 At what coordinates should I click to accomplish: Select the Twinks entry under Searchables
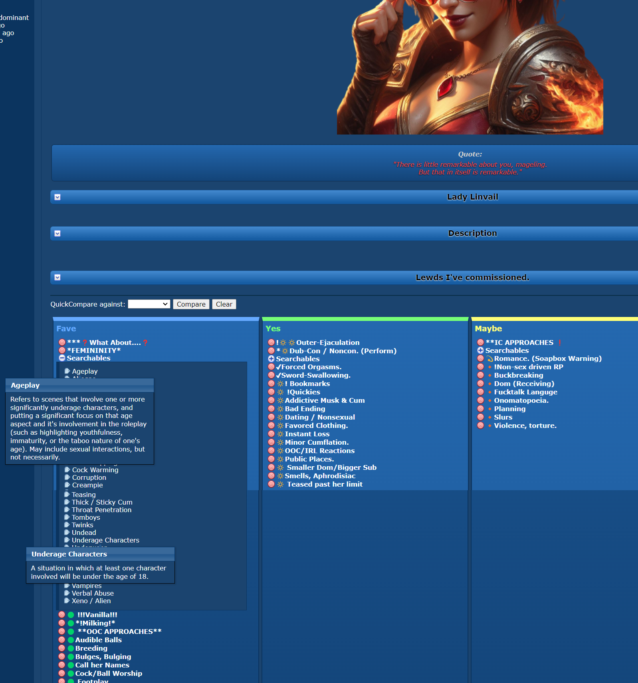pyautogui.click(x=83, y=525)
